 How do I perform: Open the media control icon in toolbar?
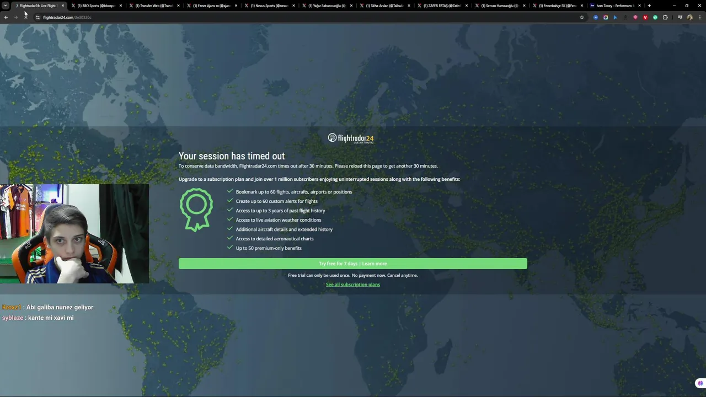tap(680, 17)
